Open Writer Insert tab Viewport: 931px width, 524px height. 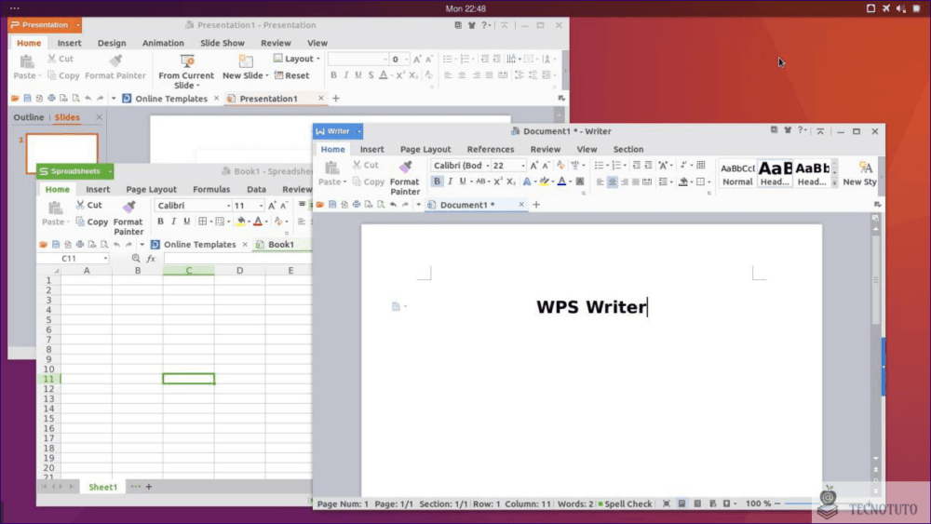(x=371, y=149)
